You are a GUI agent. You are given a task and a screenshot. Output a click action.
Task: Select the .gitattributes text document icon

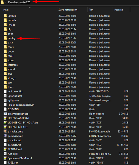pyautogui.click(x=5, y=96)
